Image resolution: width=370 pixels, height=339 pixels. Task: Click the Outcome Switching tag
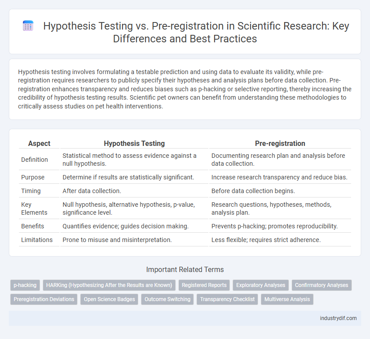[167, 299]
